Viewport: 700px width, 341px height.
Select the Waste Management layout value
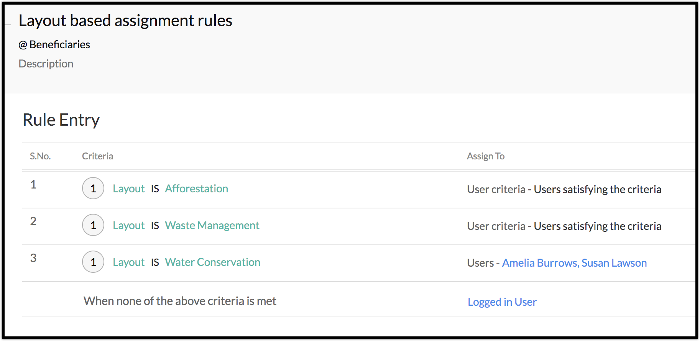click(212, 225)
